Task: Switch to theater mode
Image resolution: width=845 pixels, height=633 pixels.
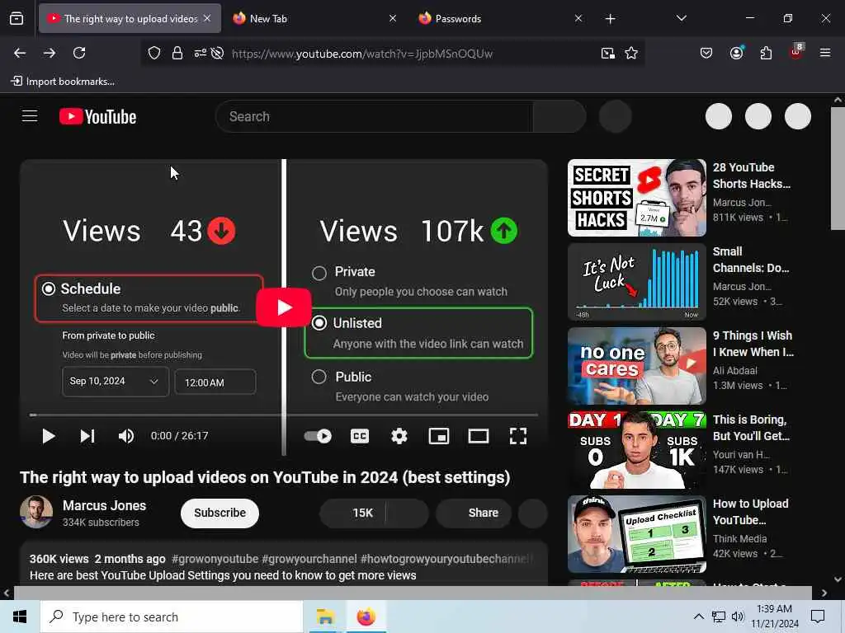Action: 478,436
